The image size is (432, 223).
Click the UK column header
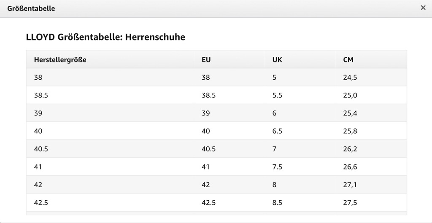277,60
